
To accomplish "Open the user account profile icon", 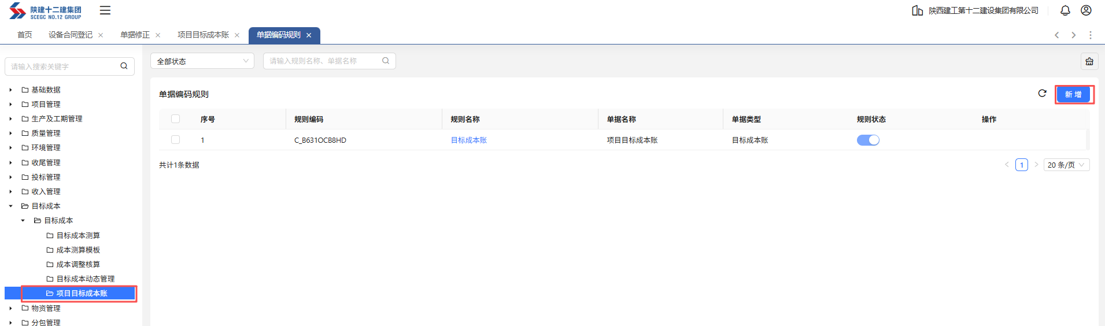I will click(1086, 10).
